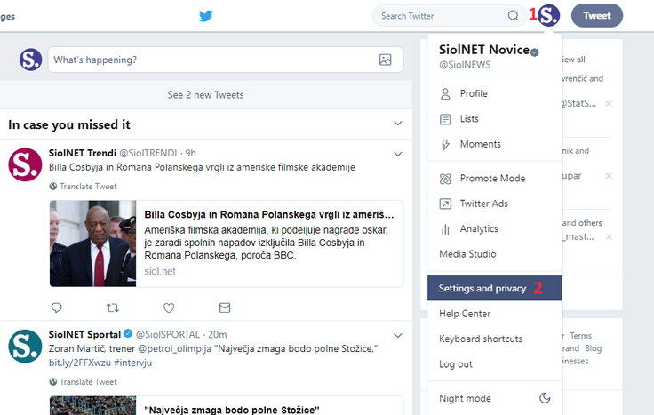Click the search magnifier icon

(513, 16)
